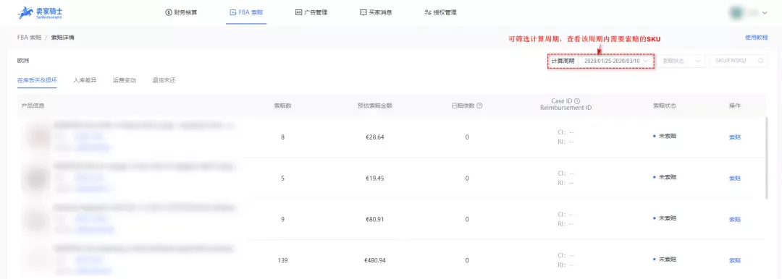Open 买家消息 in top navigation
782x279 pixels.
pos(376,12)
